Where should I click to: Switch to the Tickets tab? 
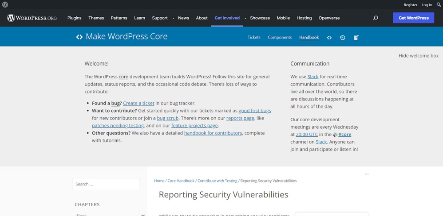coord(254,38)
